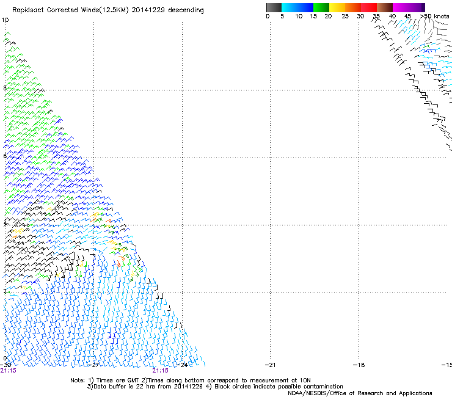Click the purple time stamp '21:15'

tap(9, 371)
